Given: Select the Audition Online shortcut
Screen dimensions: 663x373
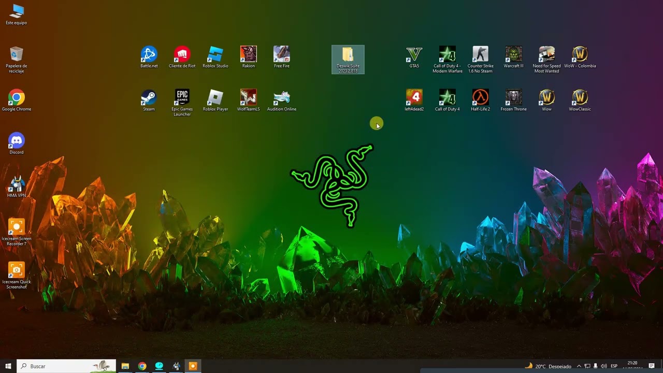Looking at the screenshot, I should (x=282, y=101).
